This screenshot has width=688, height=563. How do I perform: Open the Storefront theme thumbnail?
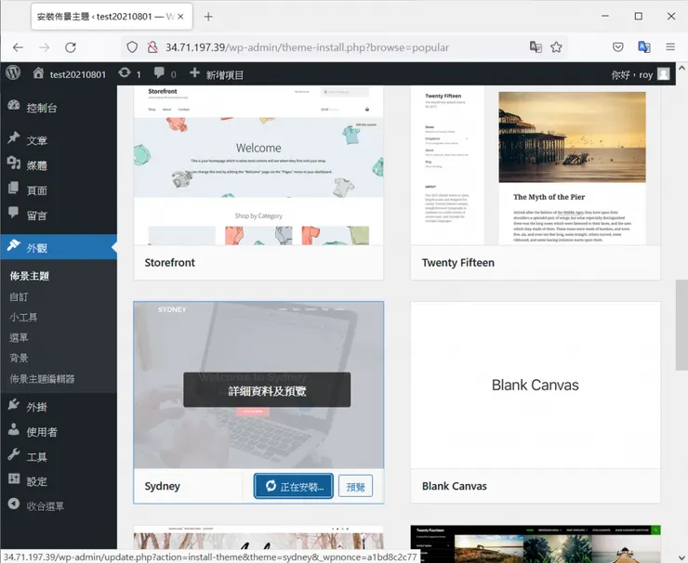(258, 165)
